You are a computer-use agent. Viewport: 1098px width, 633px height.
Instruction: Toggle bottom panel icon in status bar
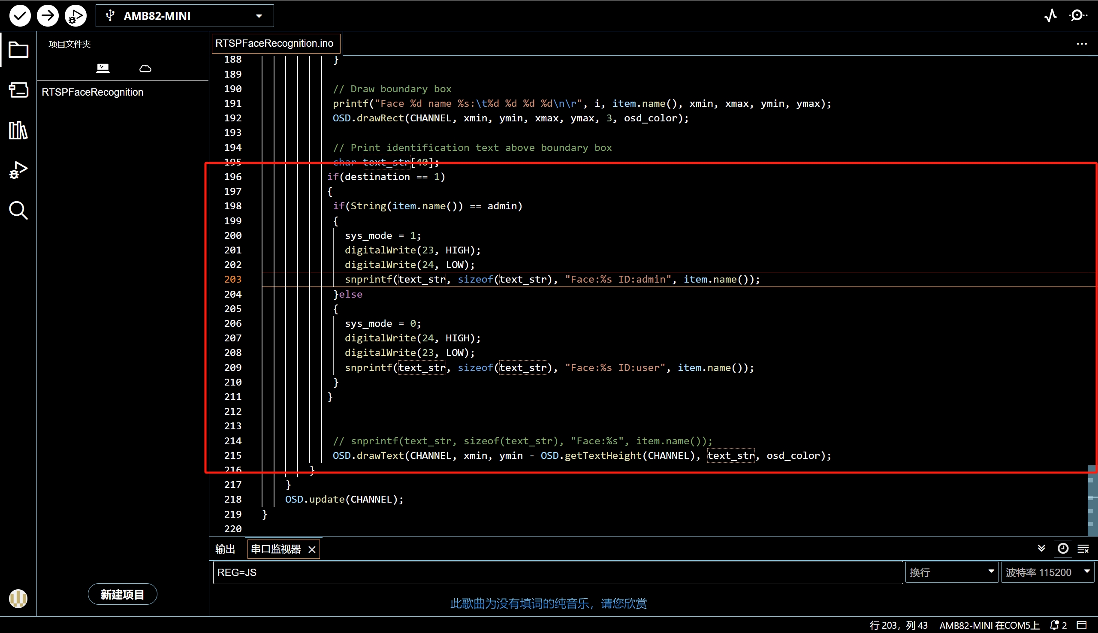(x=1081, y=625)
